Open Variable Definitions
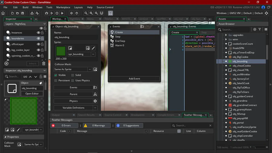The image size is (272, 153). pos(73,108)
